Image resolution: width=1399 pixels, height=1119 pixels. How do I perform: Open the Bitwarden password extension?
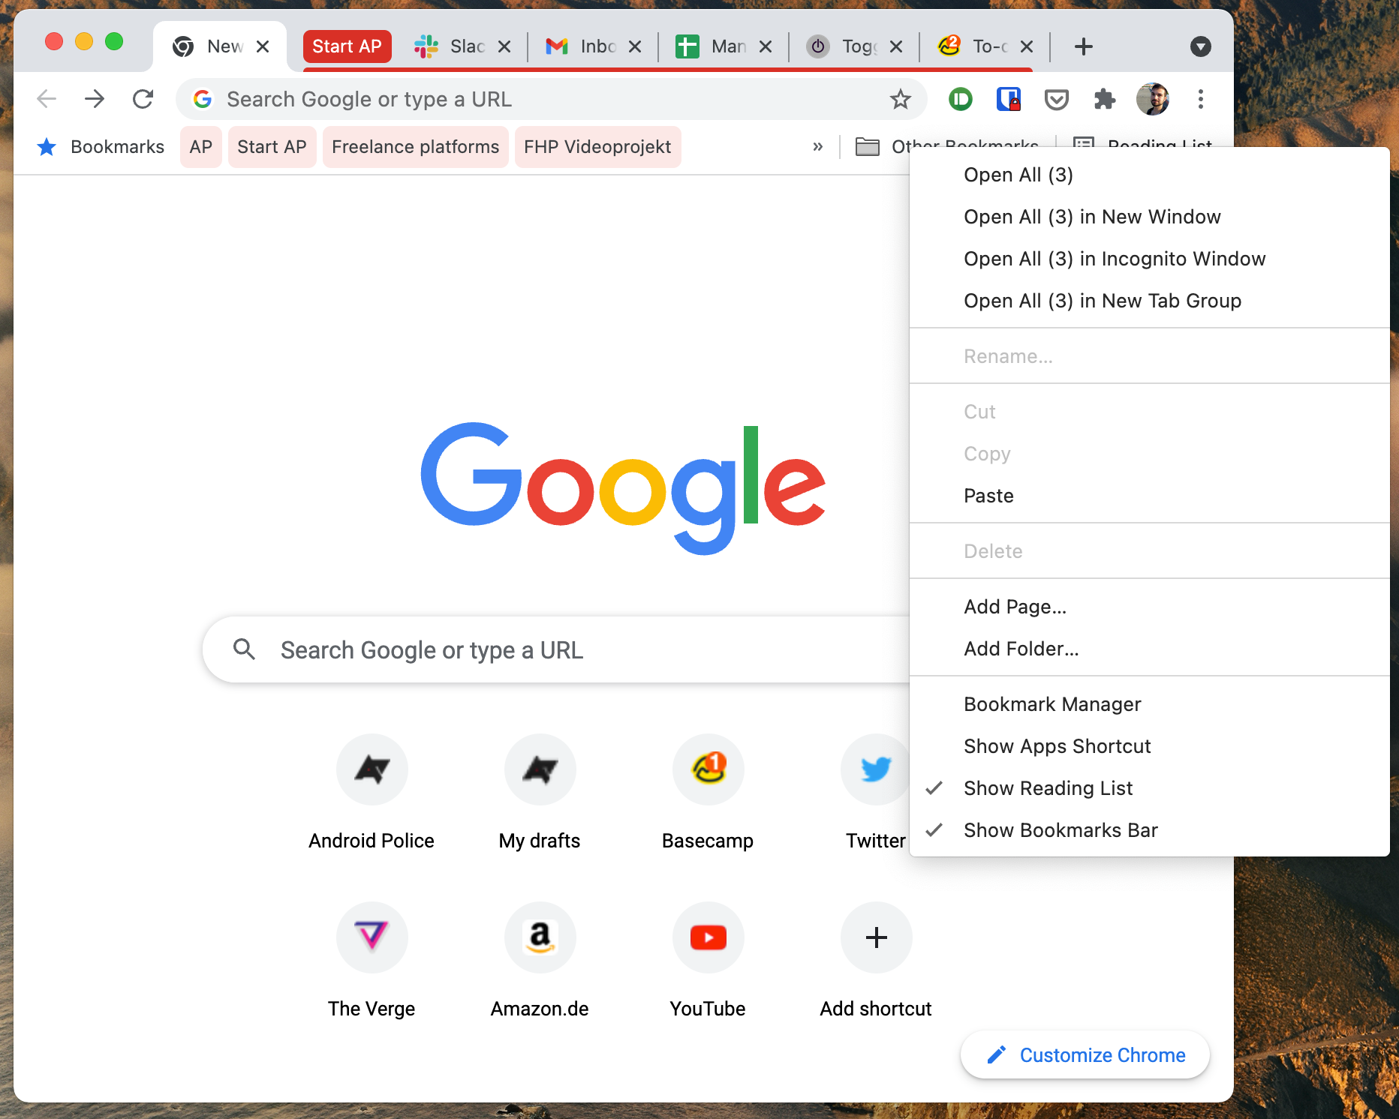[1008, 98]
